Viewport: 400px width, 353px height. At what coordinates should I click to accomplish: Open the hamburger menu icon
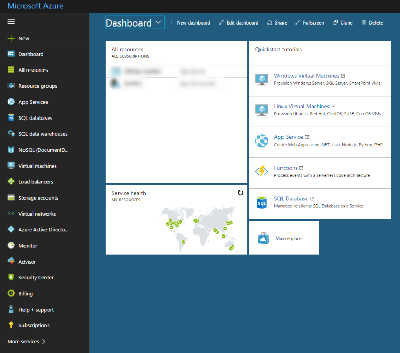click(x=11, y=22)
